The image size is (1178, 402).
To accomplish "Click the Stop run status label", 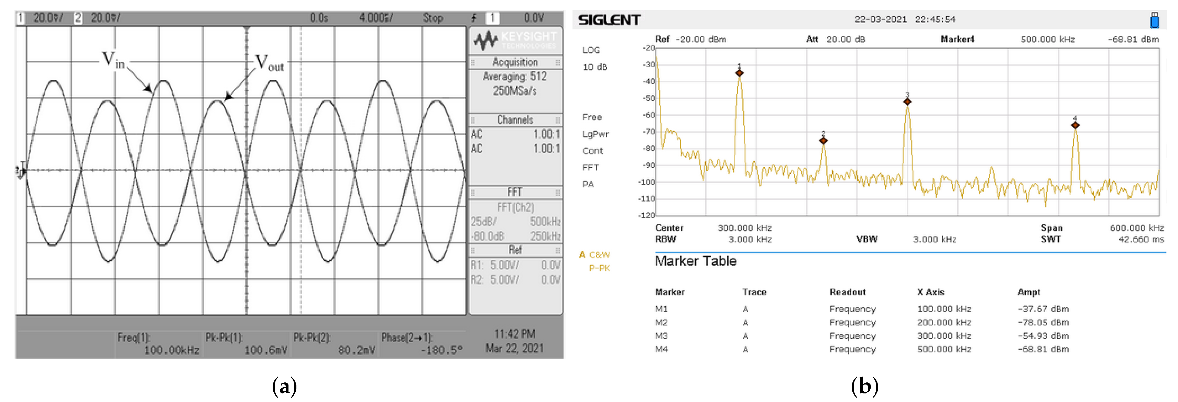I will pos(433,18).
